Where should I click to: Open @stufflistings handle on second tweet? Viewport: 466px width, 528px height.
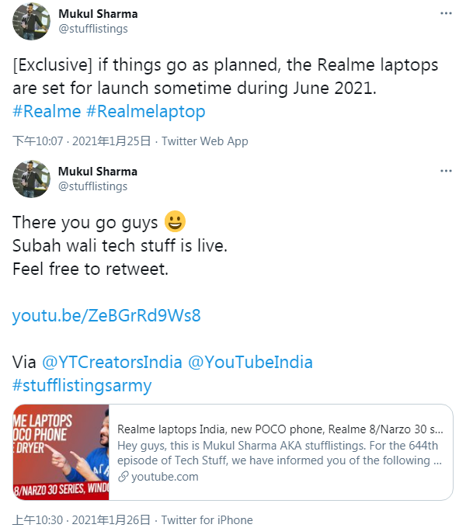pos(92,186)
